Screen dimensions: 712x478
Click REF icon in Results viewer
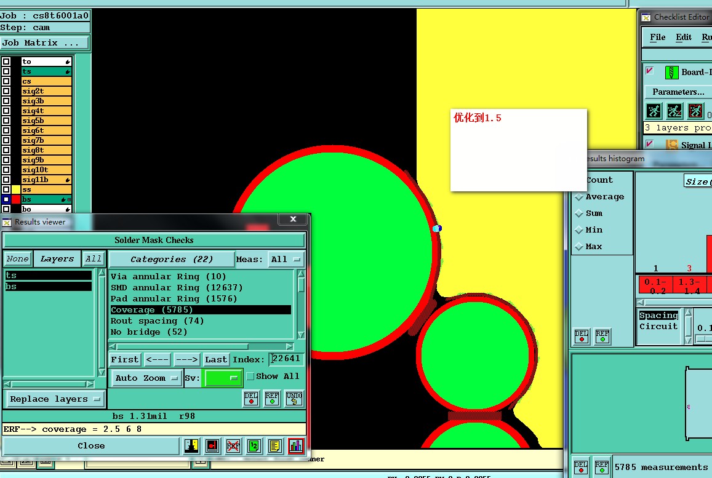tap(272, 399)
